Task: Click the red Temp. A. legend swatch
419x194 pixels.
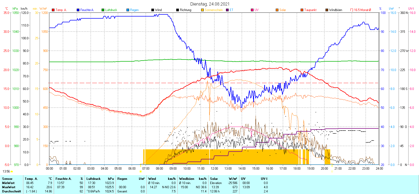Action: pos(53,10)
